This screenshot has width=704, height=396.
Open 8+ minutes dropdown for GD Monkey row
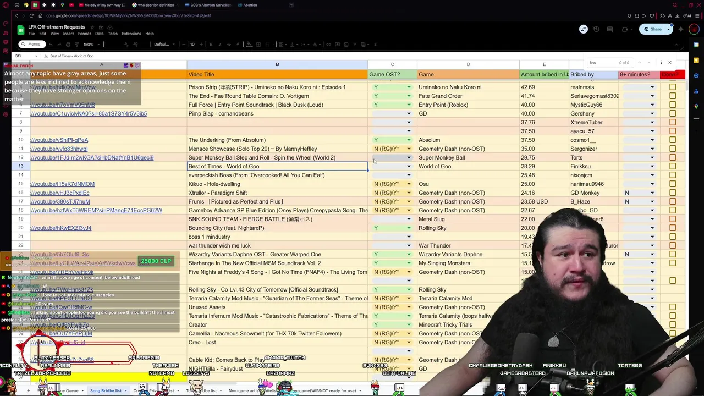652,193
